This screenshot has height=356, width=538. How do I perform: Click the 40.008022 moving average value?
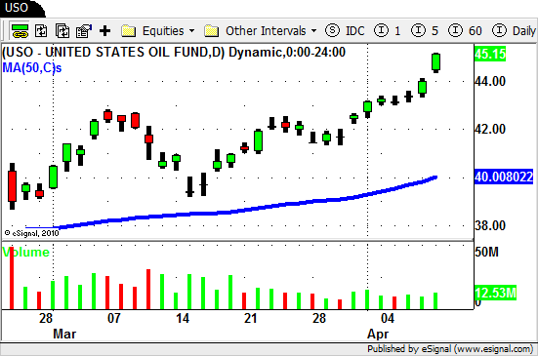pos(504,177)
